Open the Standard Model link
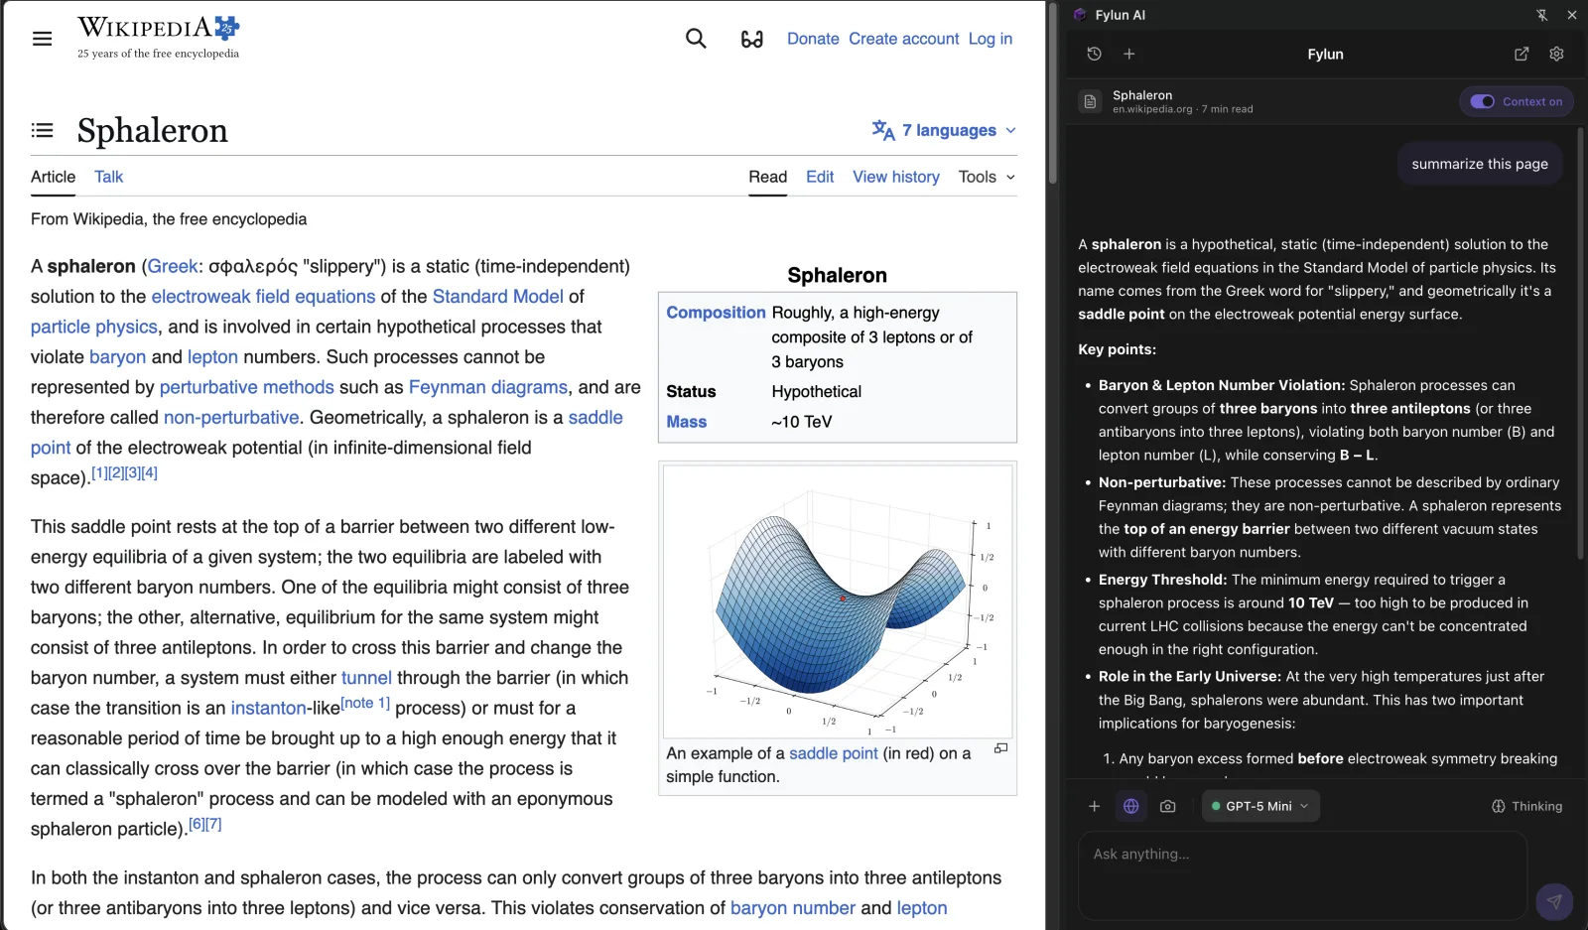The width and height of the screenshot is (1588, 930). pyautogui.click(x=498, y=297)
